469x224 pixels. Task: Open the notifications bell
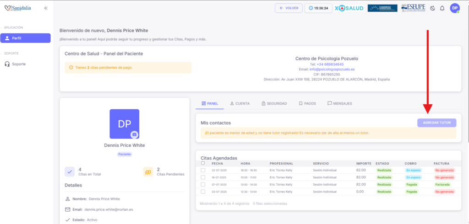(442, 8)
